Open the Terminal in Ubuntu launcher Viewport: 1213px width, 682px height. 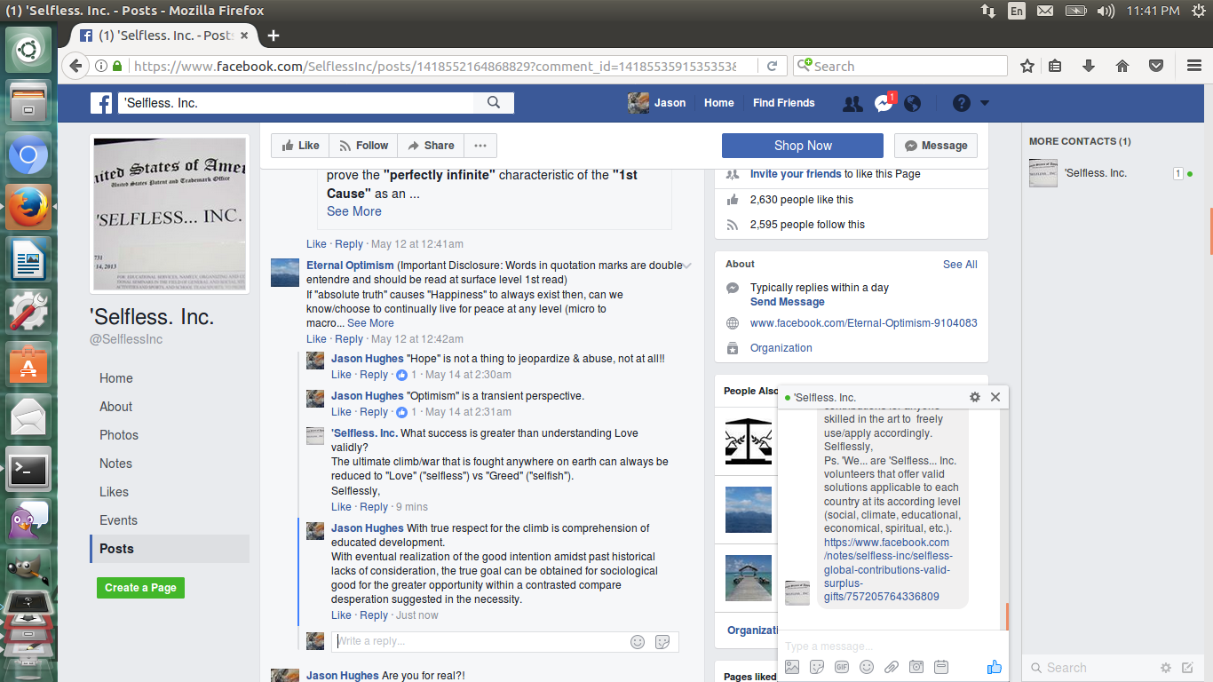click(28, 469)
